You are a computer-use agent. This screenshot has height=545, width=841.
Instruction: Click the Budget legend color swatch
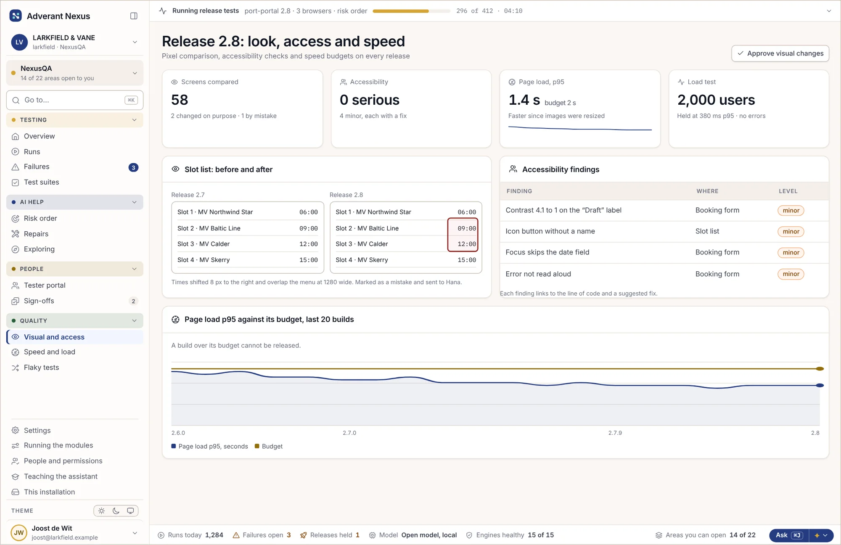(257, 446)
